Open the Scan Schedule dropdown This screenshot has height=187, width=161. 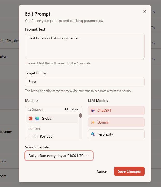point(59,156)
